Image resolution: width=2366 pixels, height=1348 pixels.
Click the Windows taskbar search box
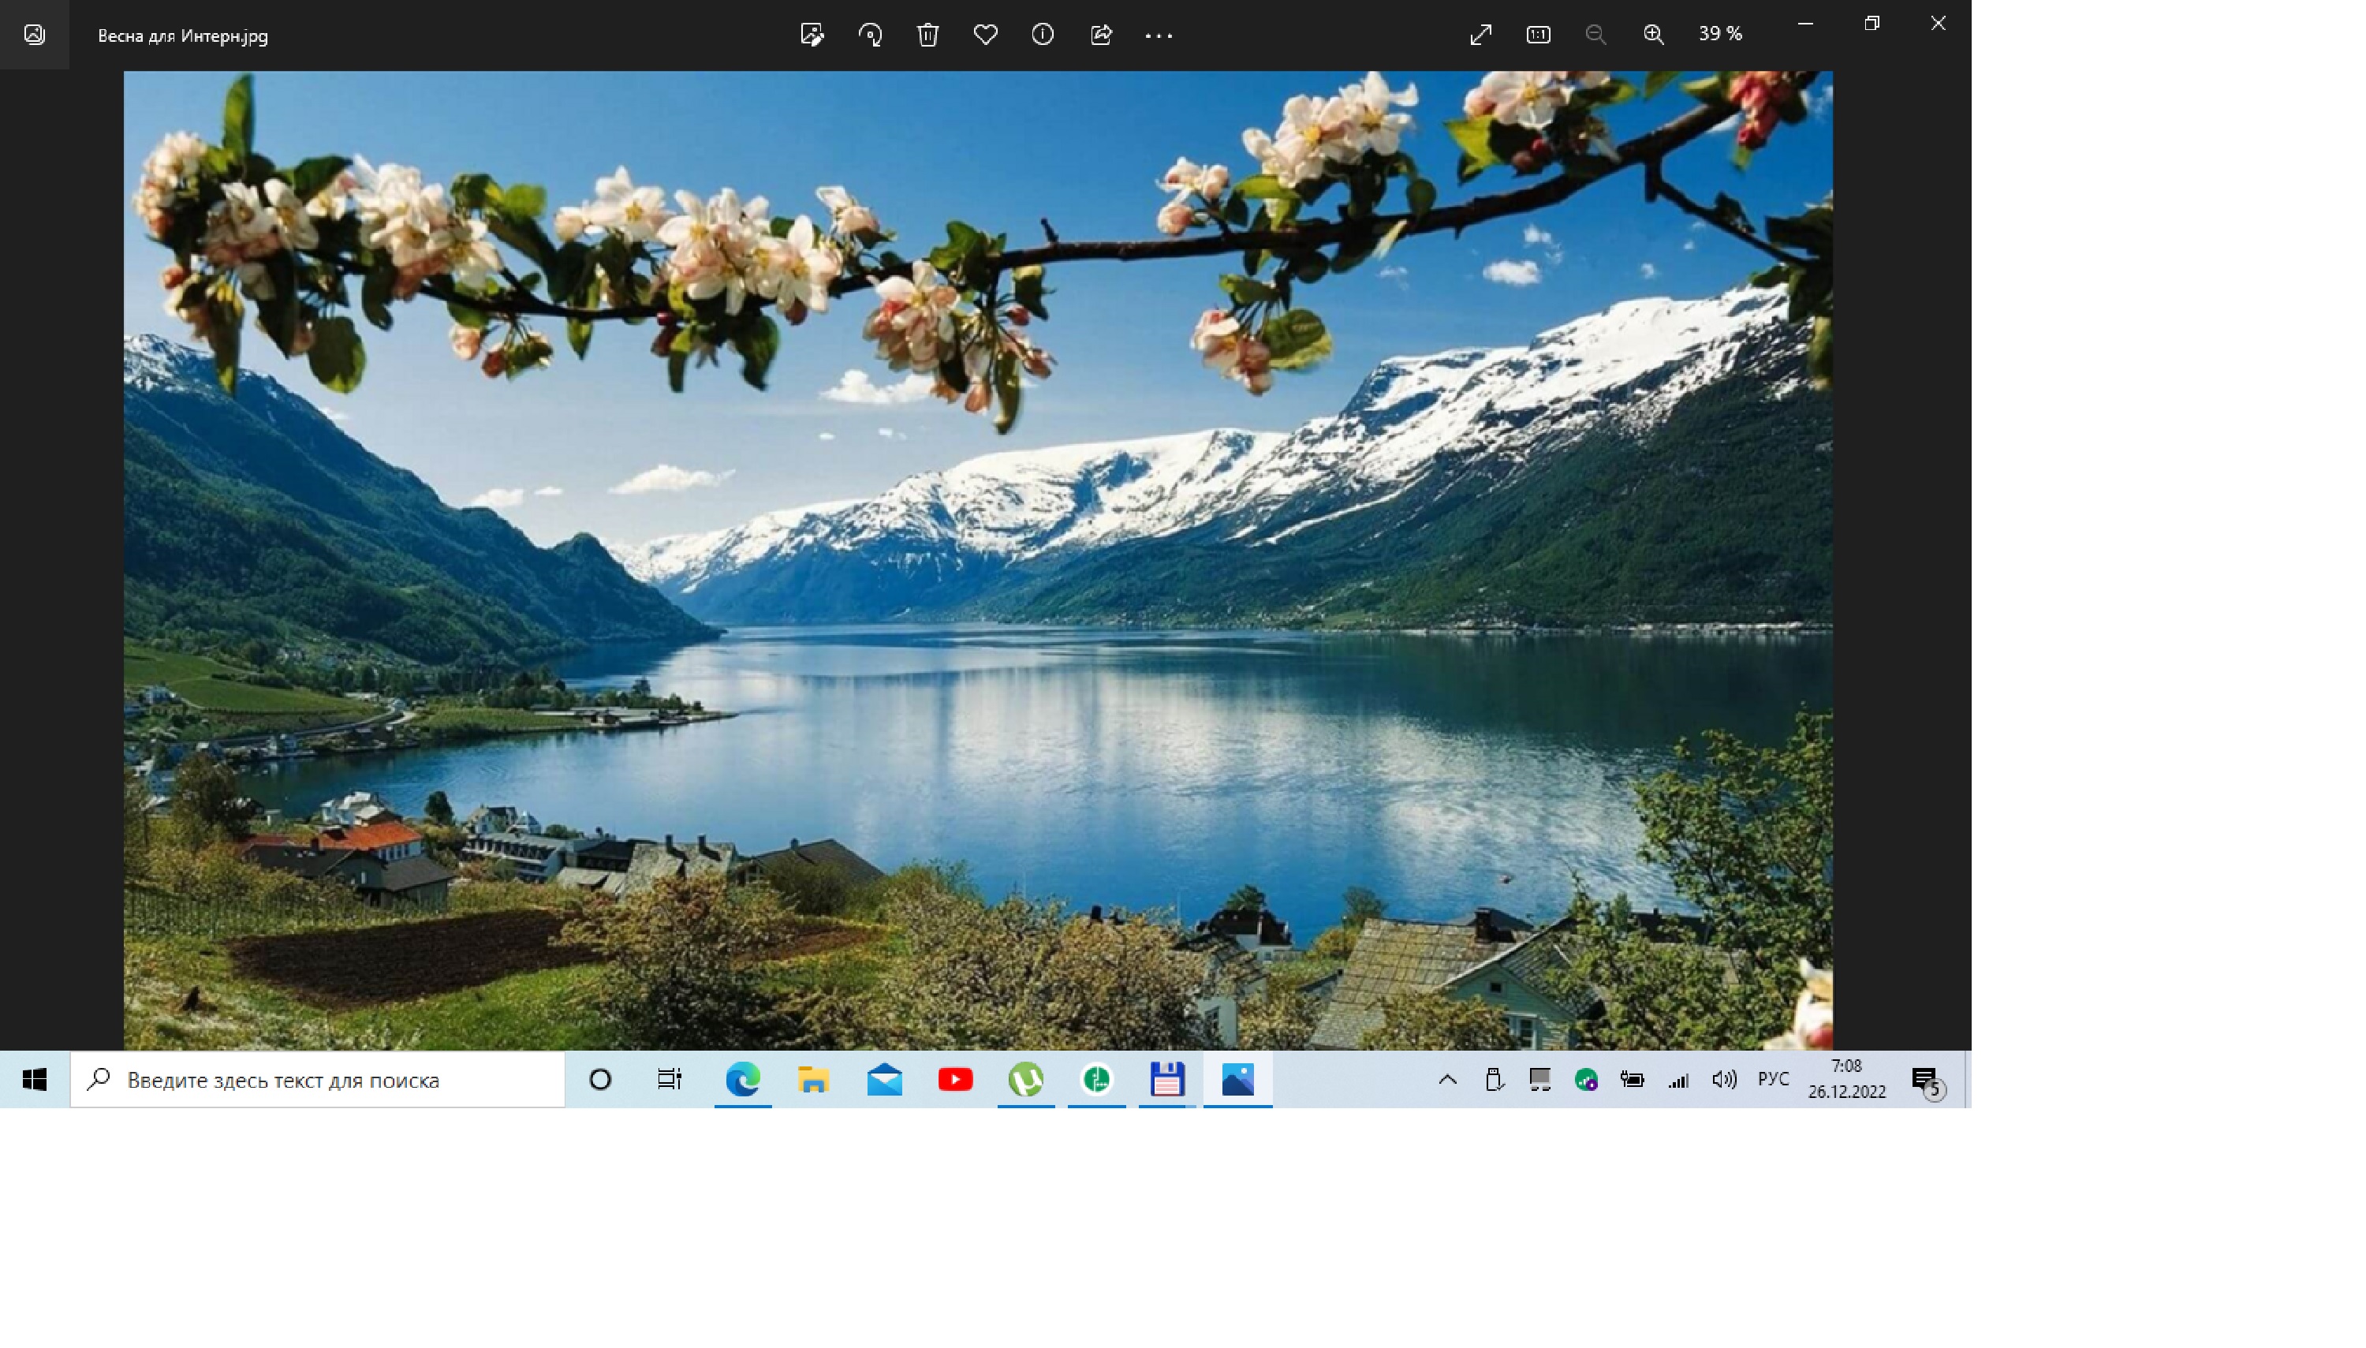coord(318,1080)
